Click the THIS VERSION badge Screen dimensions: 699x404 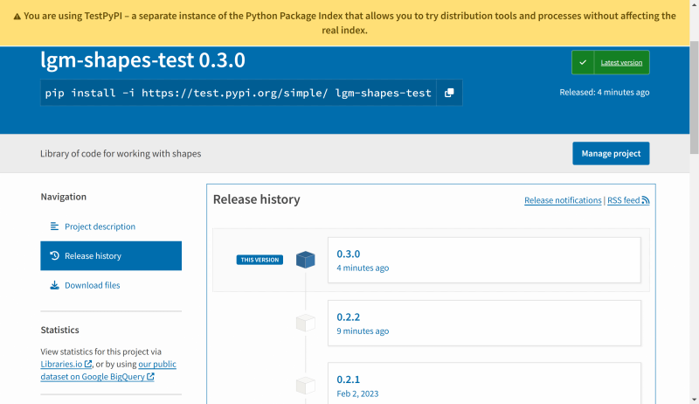click(260, 260)
